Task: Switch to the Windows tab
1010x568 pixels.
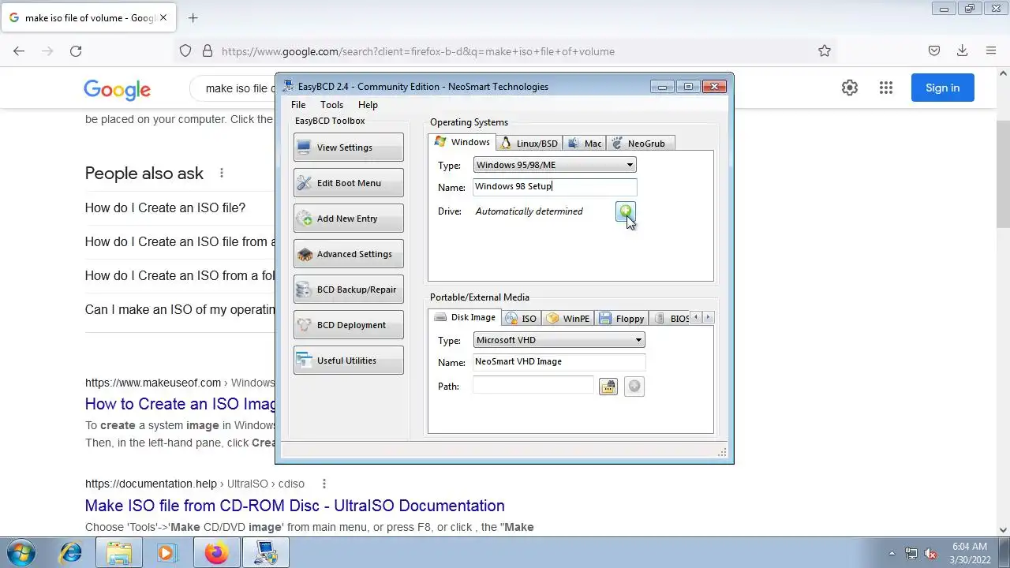Action: 462,142
